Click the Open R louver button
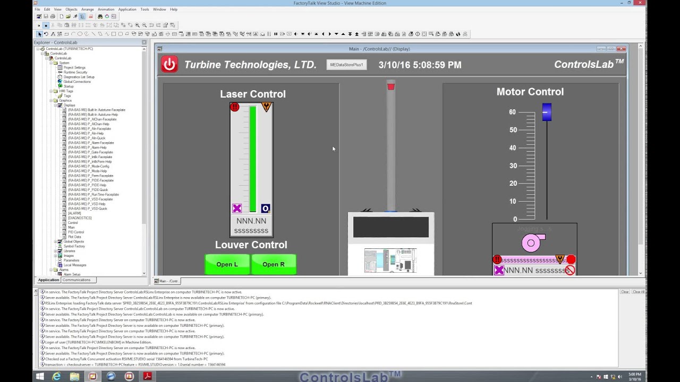 (274, 264)
